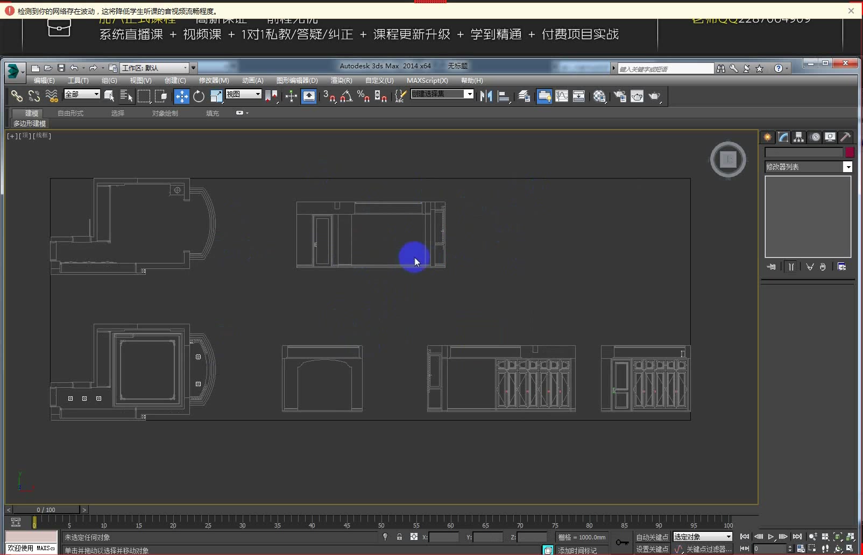863x555 pixels.
Task: Open the Utilities panel with the hammer icon
Action: 845,137
